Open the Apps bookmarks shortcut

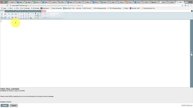coord(4,8)
